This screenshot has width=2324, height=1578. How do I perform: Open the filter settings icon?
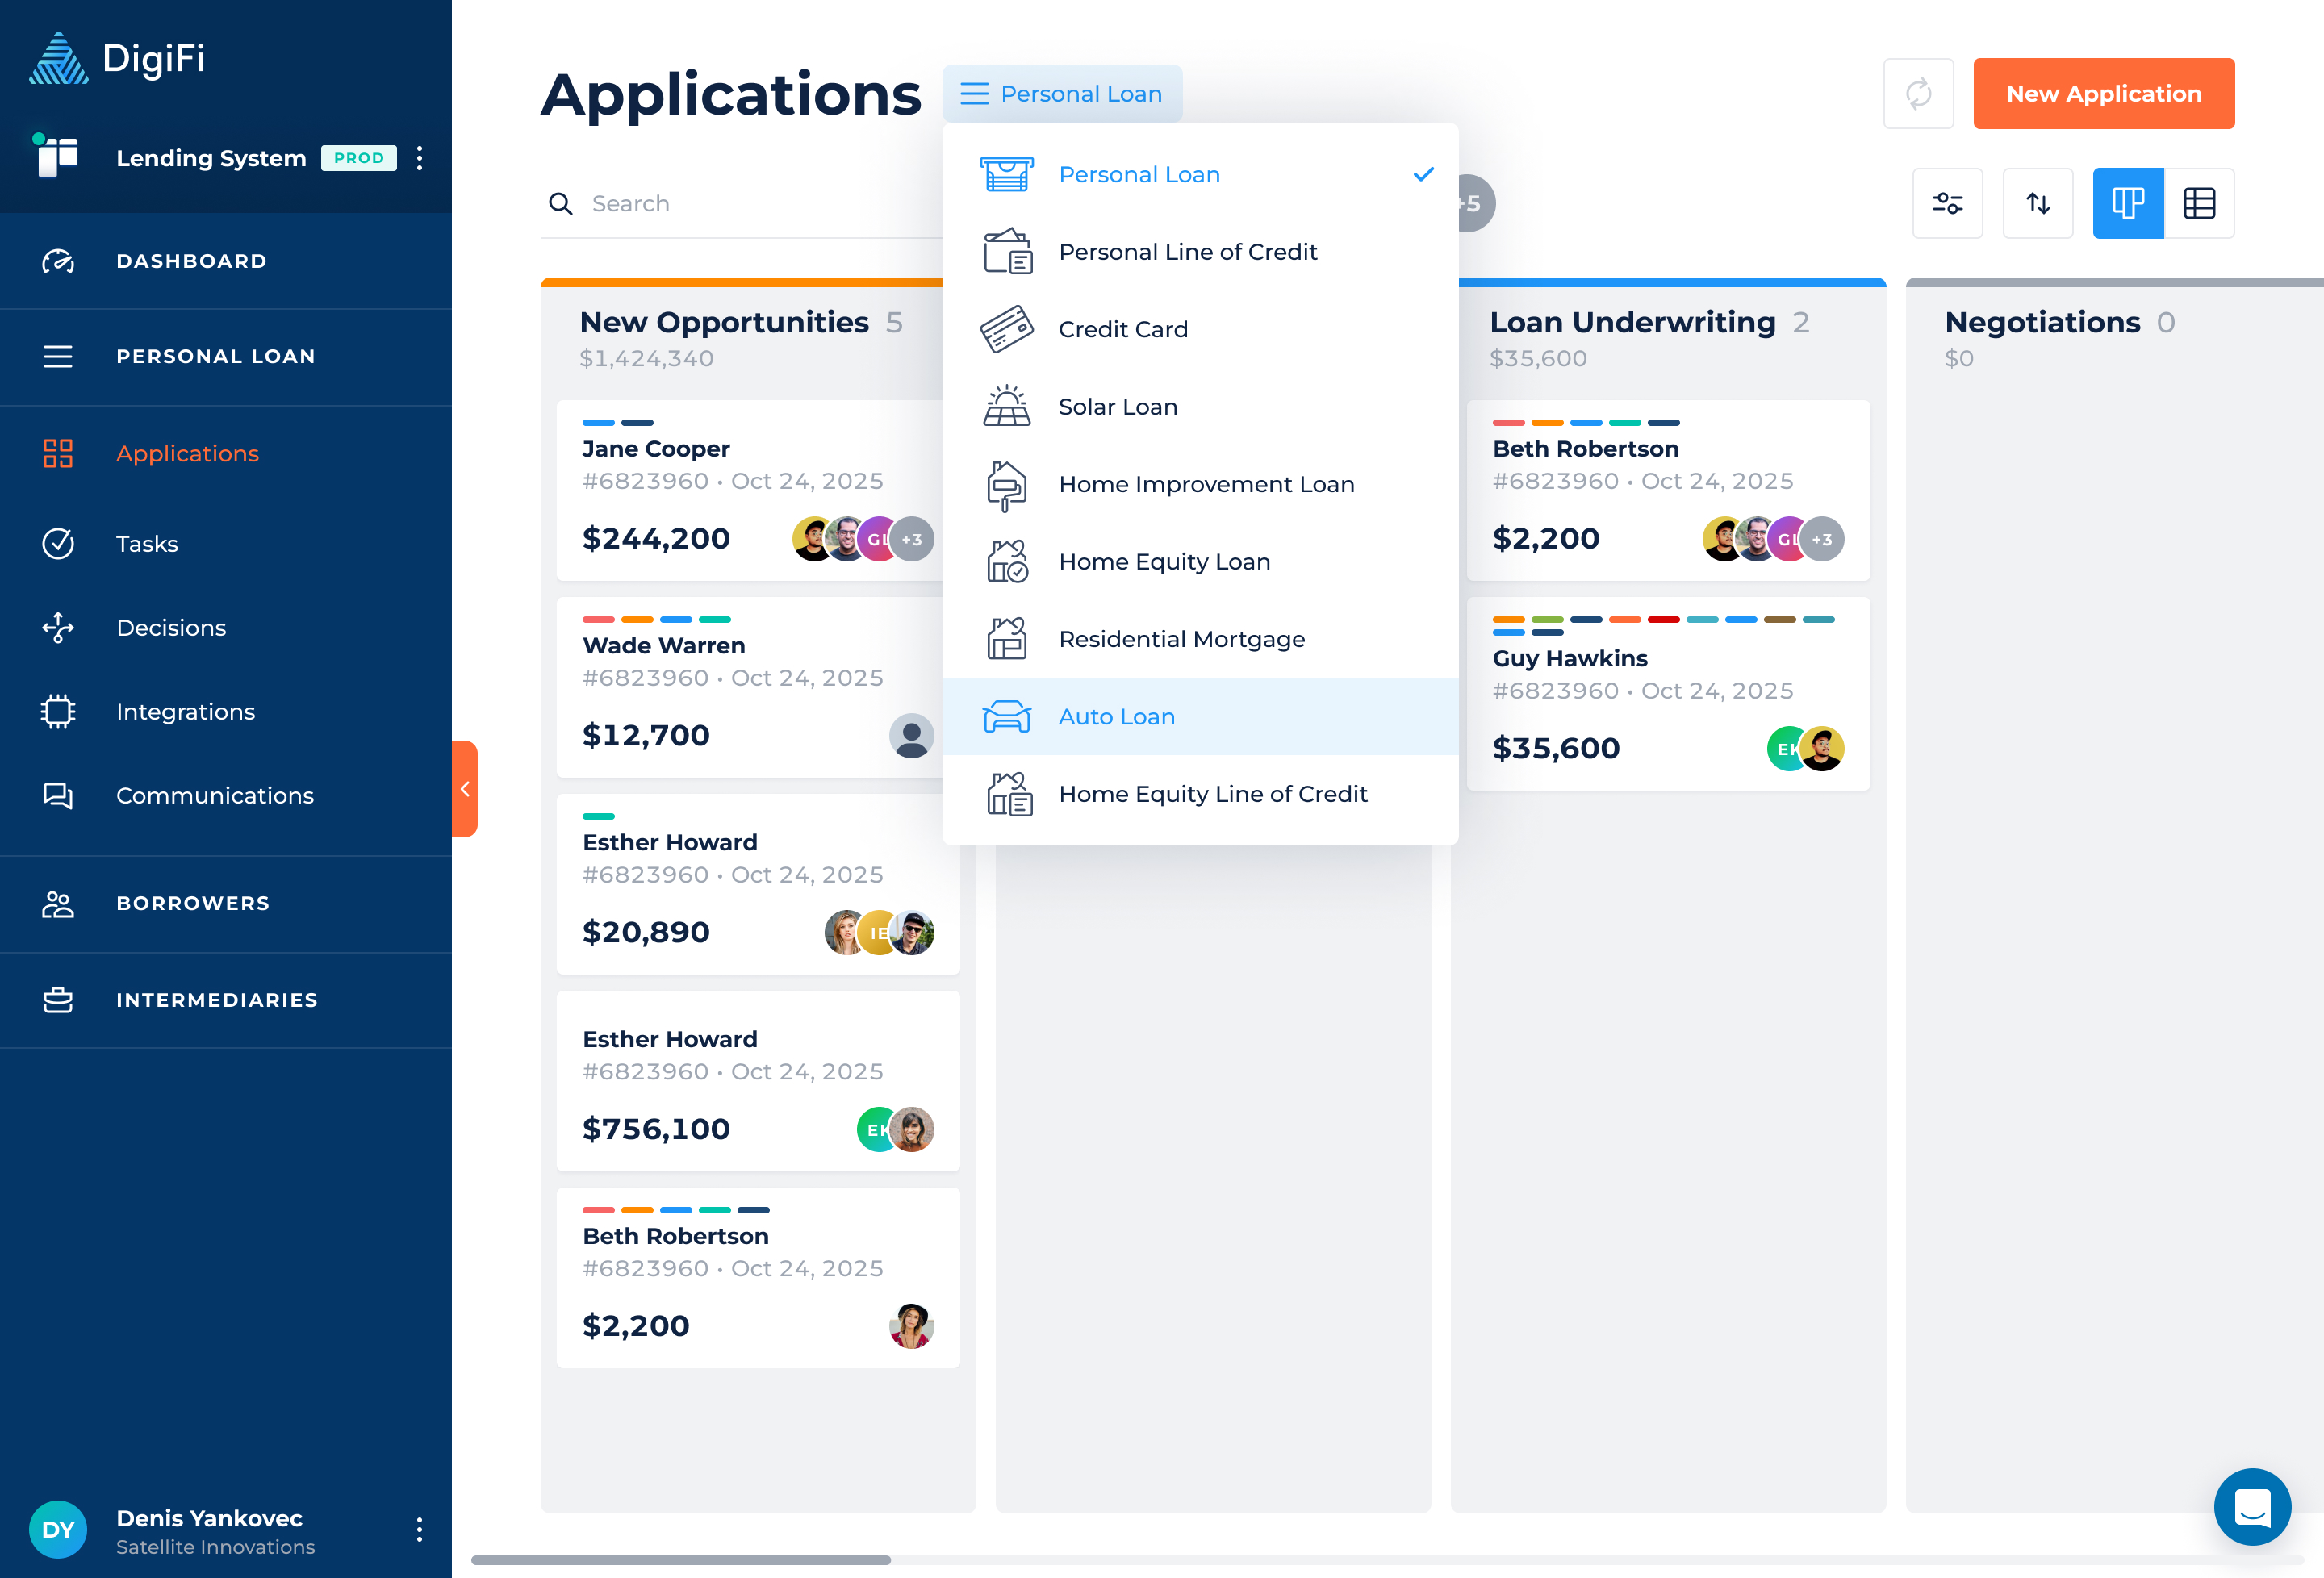click(x=1946, y=203)
